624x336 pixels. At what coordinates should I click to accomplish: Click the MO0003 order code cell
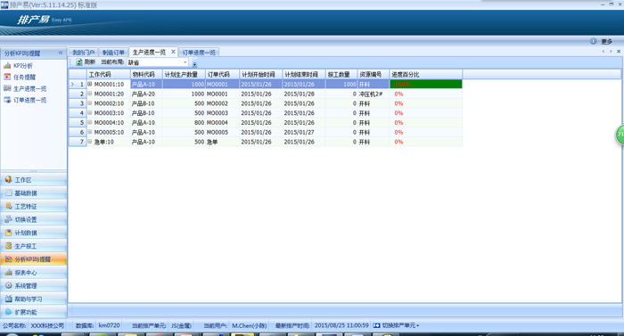[223, 112]
